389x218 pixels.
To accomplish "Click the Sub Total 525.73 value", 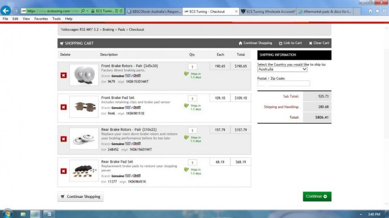I will click(x=323, y=97).
